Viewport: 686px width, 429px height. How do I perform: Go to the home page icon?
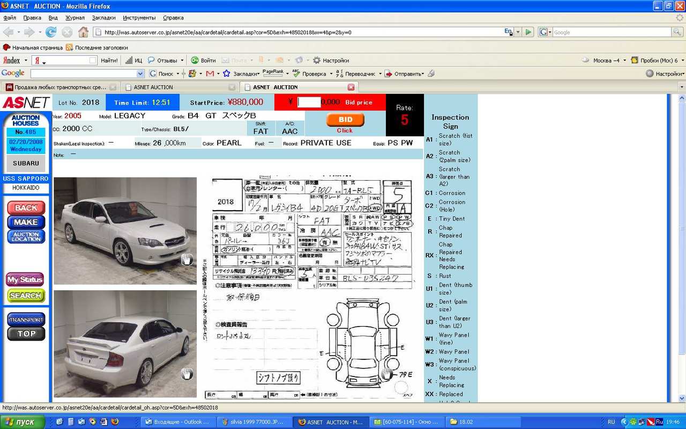(83, 32)
